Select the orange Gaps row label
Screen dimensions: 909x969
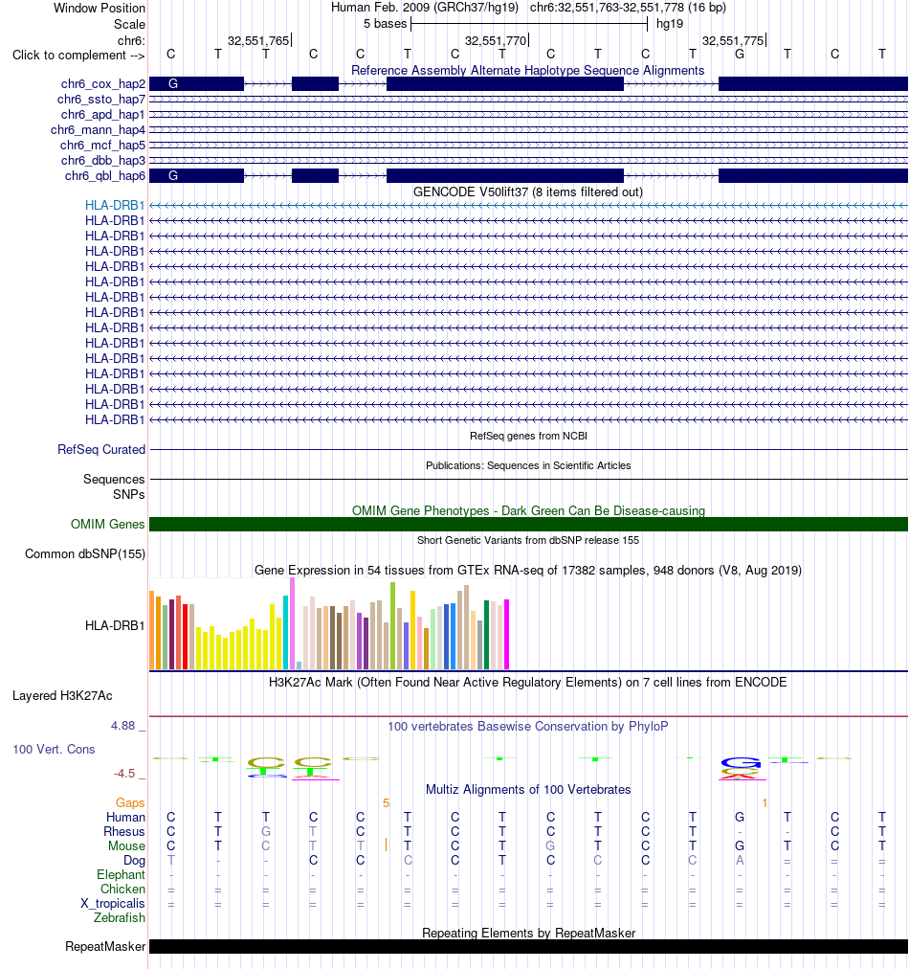[130, 802]
